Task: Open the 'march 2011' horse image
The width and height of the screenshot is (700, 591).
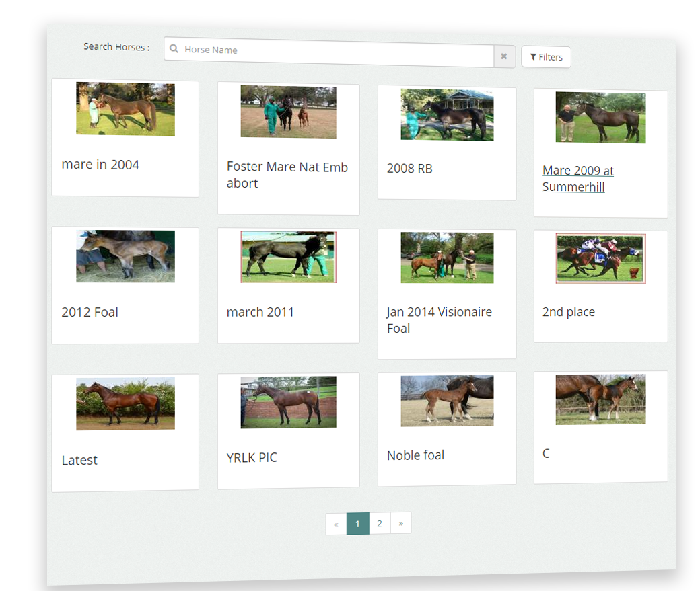Action: pos(288,257)
